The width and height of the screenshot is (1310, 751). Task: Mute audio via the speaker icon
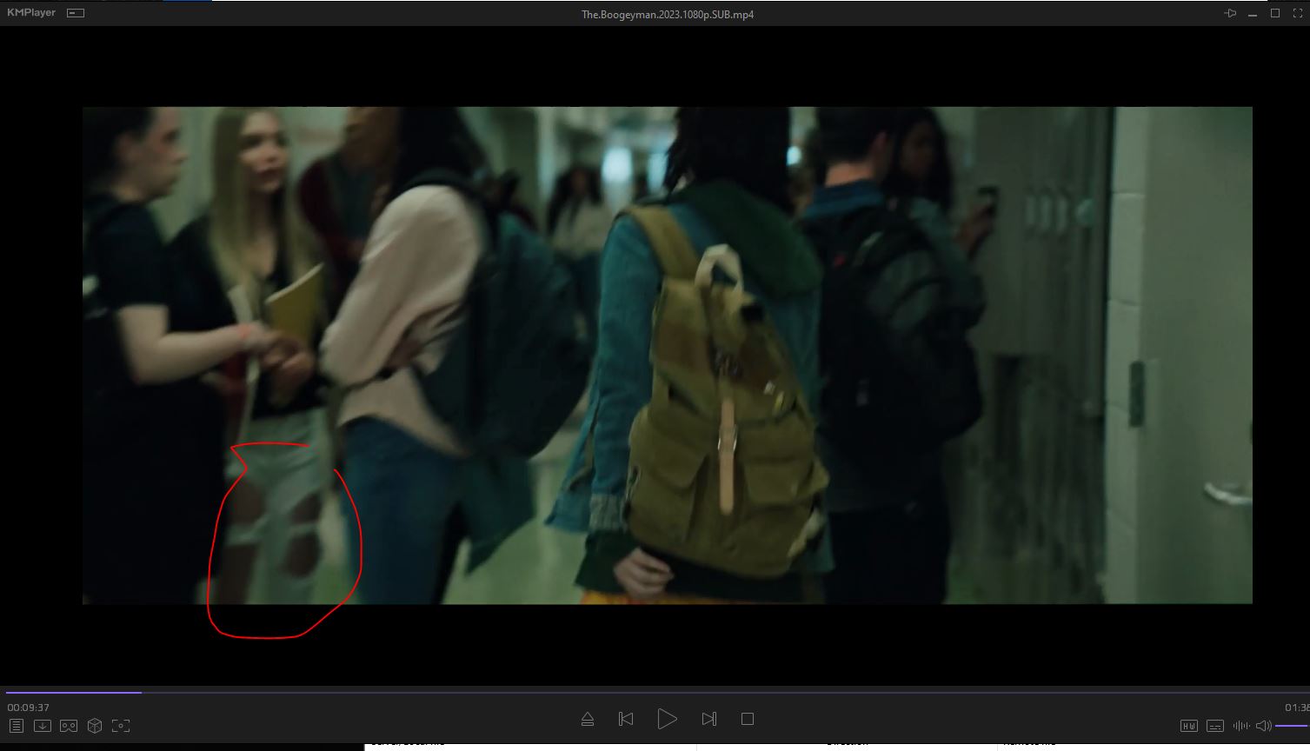point(1264,726)
